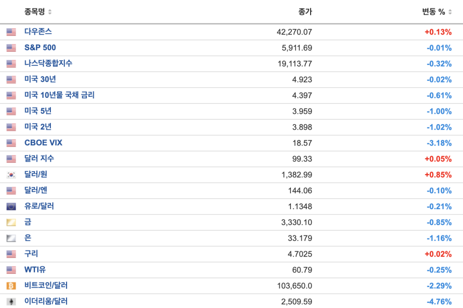Screen dimensions: 463x308
Task: Select the 42,270.07 closing price
Action: [x=294, y=32]
